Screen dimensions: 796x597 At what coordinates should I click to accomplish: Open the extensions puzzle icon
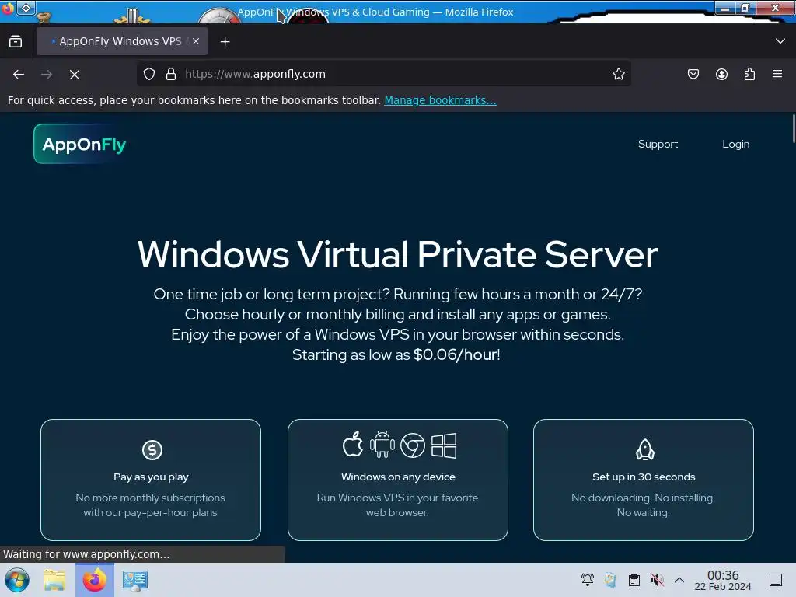tap(749, 74)
